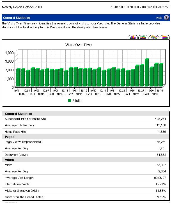Switch to the bar chart view tab
Screen dimensions: 172x203
[133, 37]
